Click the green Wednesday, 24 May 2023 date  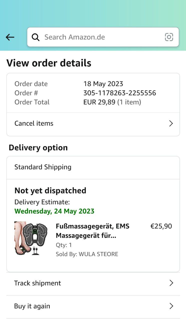point(54,211)
